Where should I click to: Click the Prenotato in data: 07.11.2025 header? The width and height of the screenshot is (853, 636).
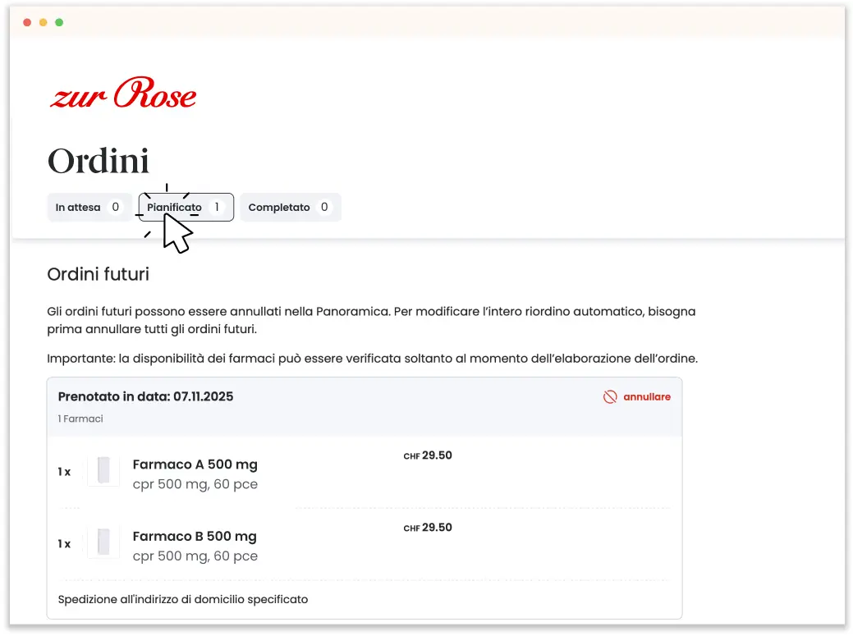(x=145, y=396)
